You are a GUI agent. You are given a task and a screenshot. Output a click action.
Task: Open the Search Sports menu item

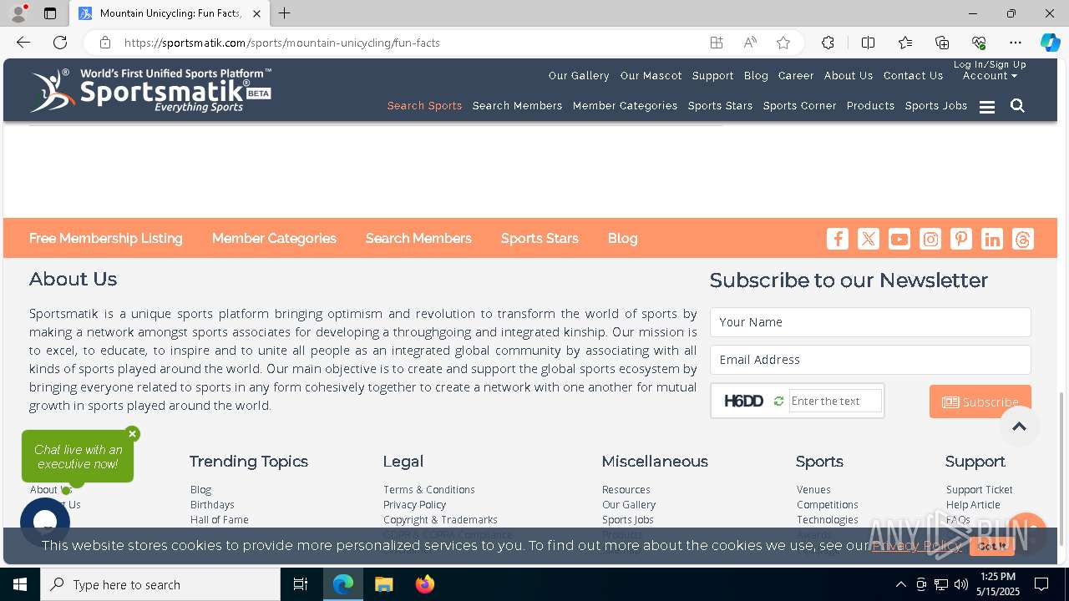[x=424, y=106]
